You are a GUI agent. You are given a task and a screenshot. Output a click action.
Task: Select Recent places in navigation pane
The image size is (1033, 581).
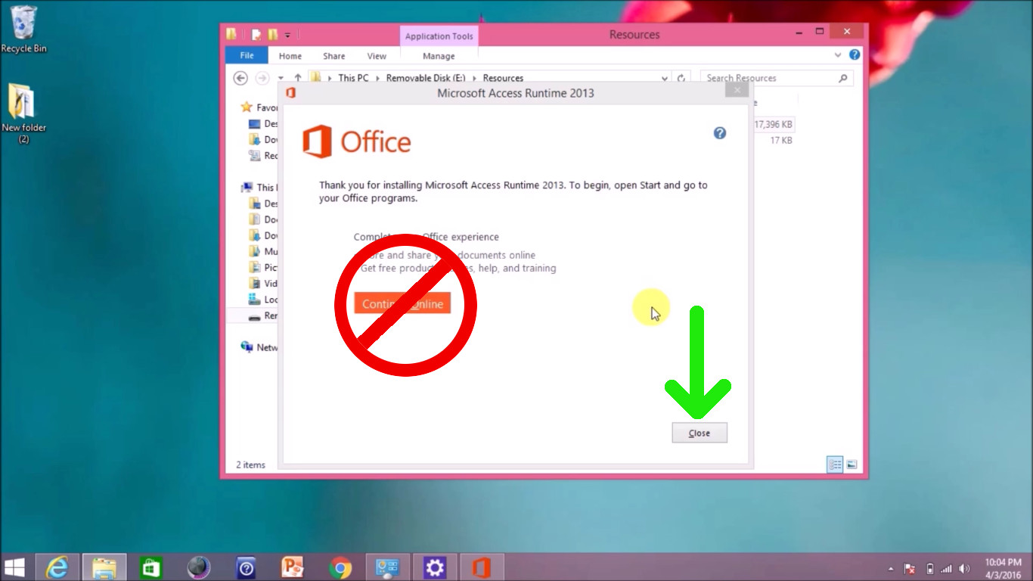[263, 155]
